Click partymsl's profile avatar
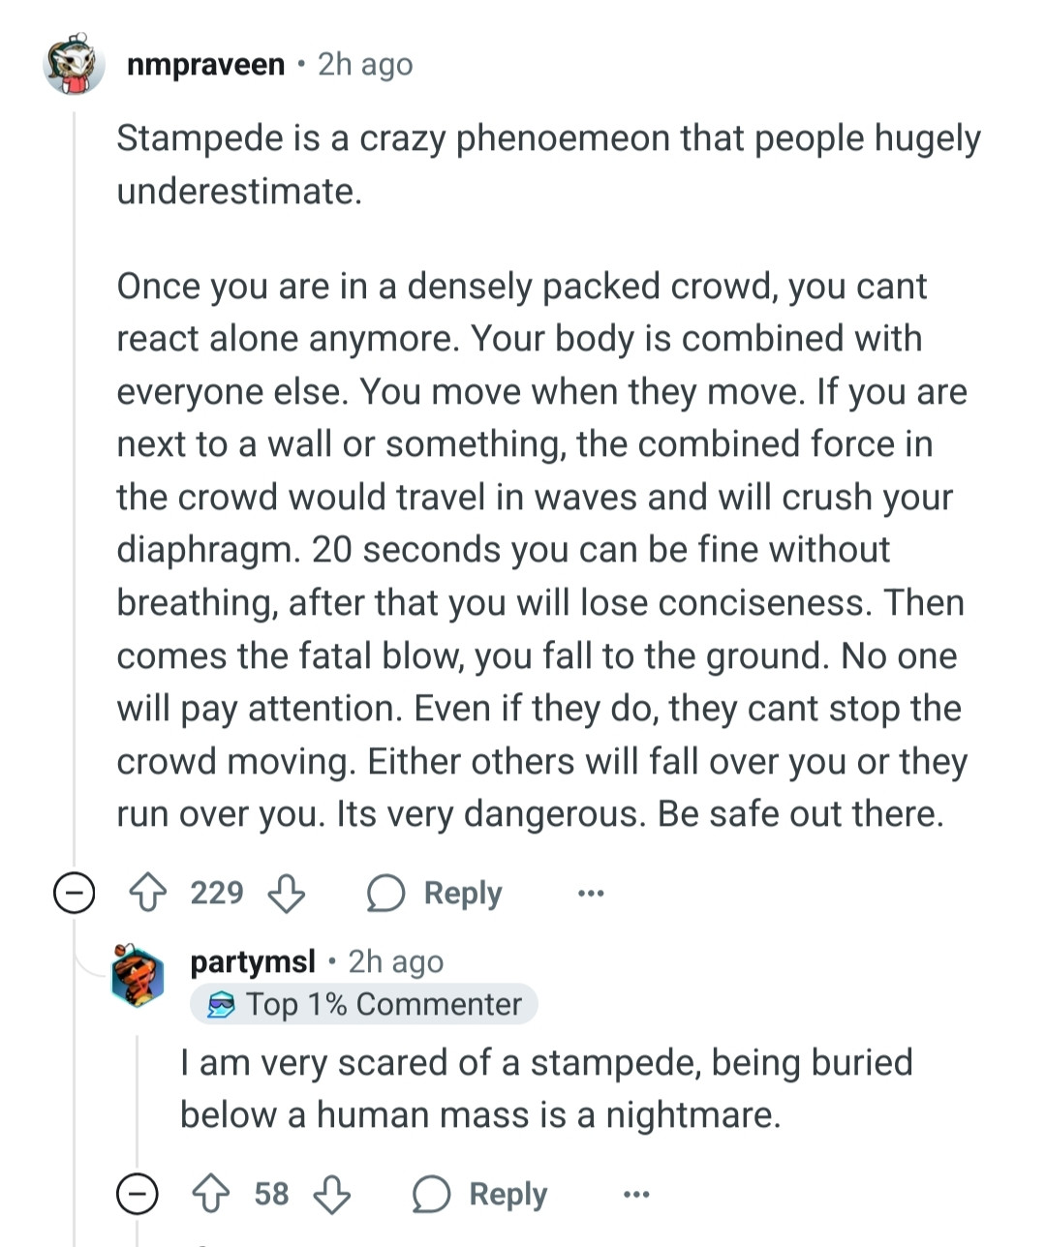This screenshot has height=1247, width=1046. pos(138,976)
